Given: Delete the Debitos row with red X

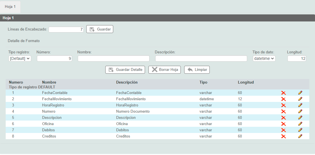Looking at the screenshot, I should point(283,130).
